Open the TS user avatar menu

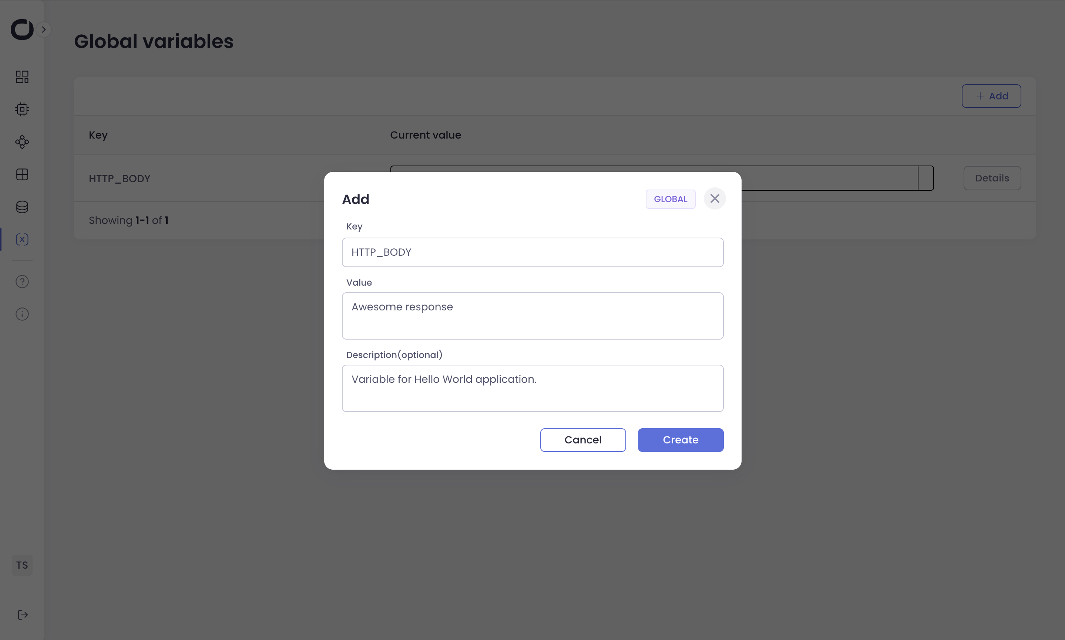[22, 565]
